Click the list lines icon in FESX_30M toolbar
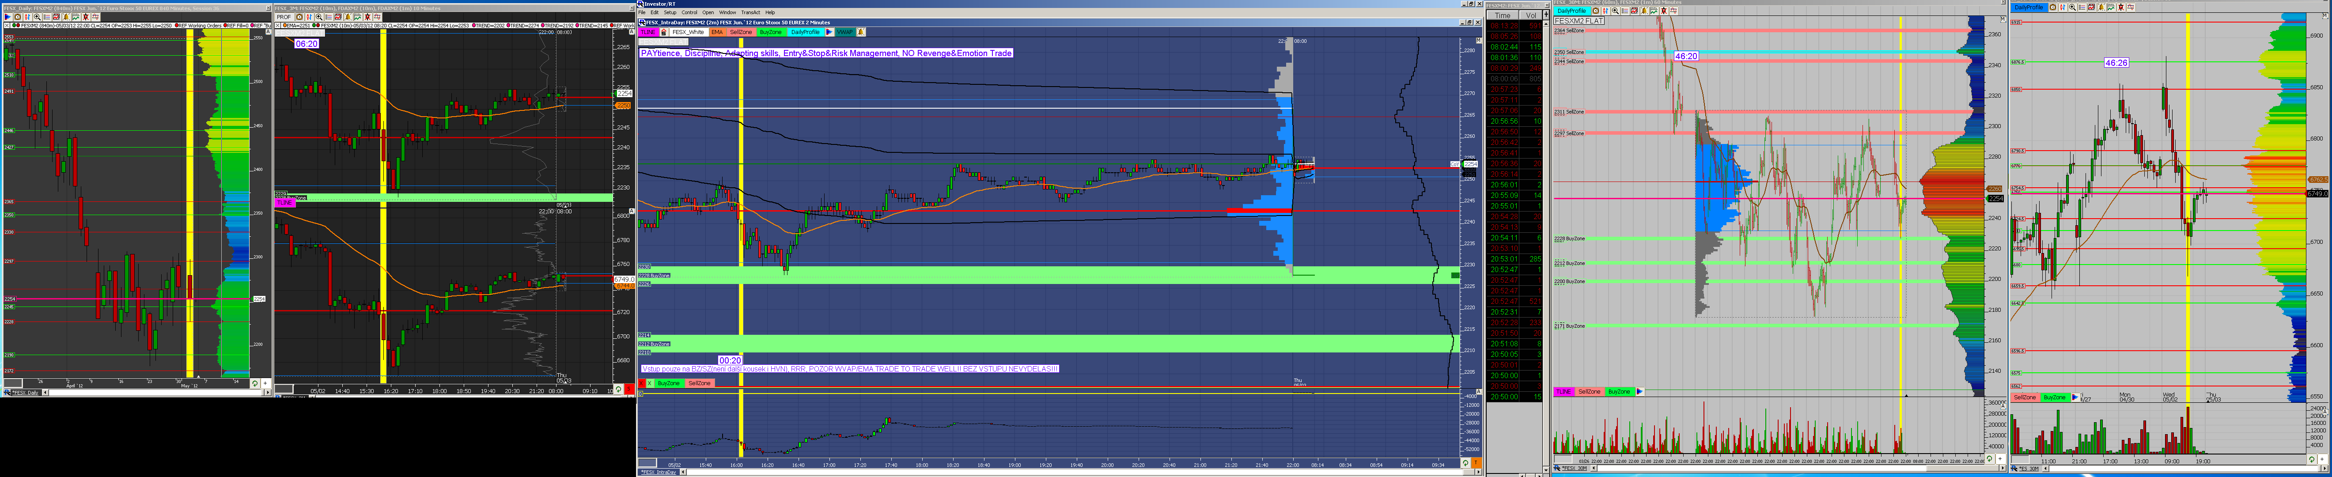Screen dimensions: 2332x477 pos(1625,11)
